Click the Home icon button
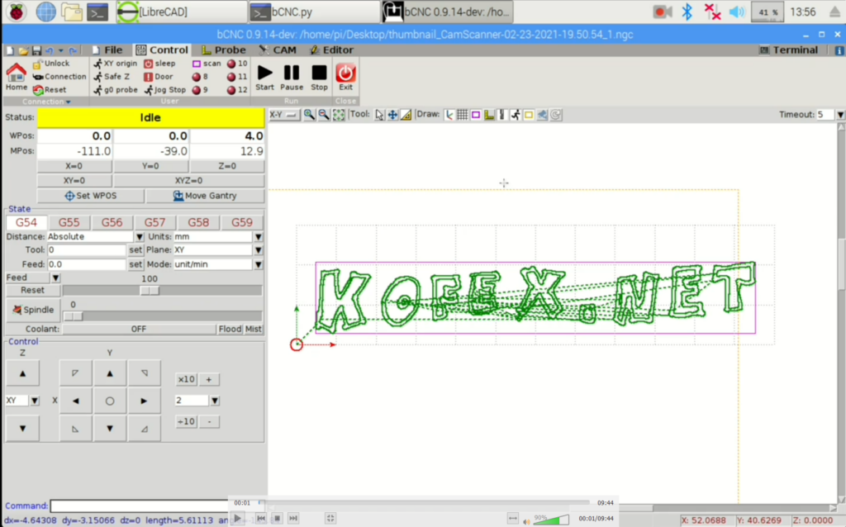Screen dimensions: 846x527 point(17,77)
